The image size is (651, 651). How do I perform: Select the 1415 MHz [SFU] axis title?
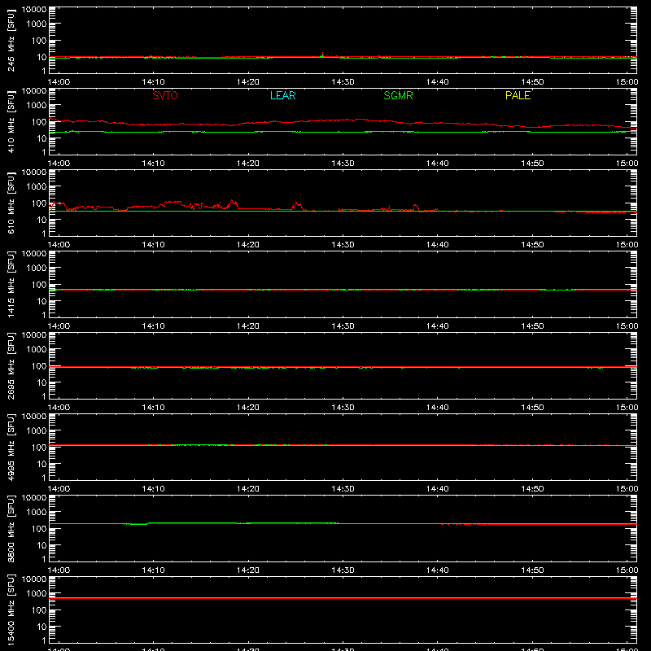coord(11,284)
